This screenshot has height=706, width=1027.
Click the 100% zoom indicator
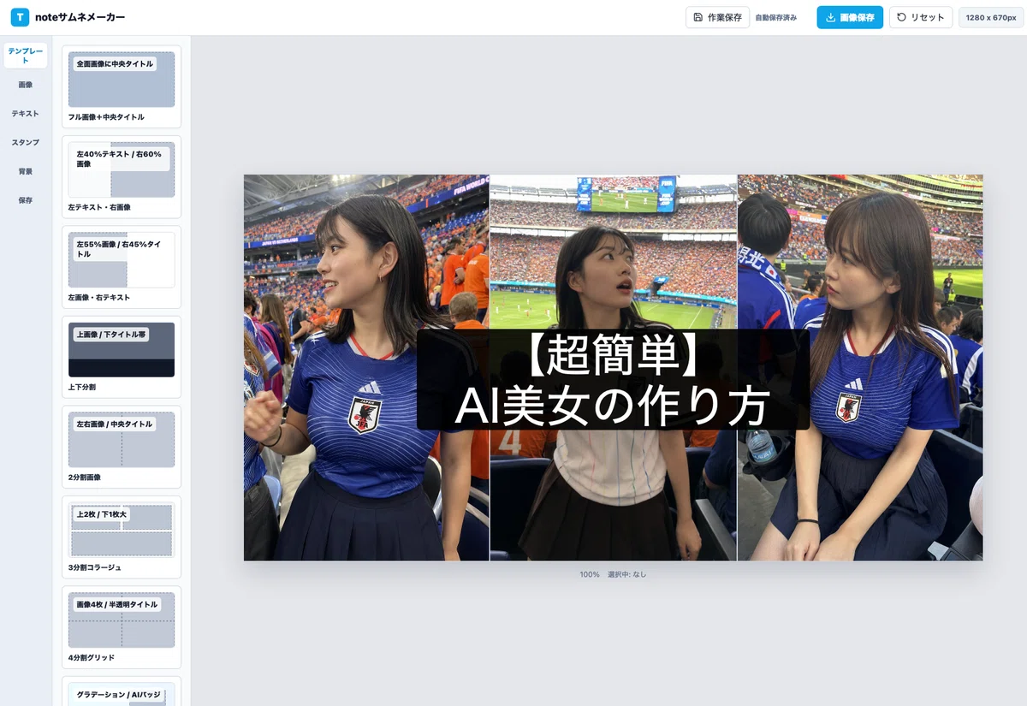point(590,574)
